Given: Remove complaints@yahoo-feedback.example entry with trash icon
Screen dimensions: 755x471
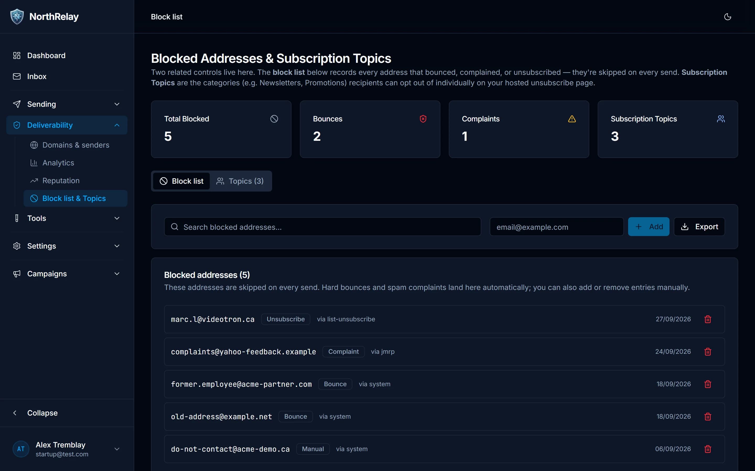Looking at the screenshot, I should point(708,351).
